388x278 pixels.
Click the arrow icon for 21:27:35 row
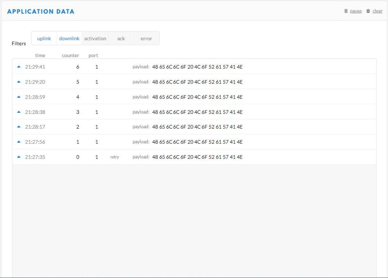click(x=19, y=157)
